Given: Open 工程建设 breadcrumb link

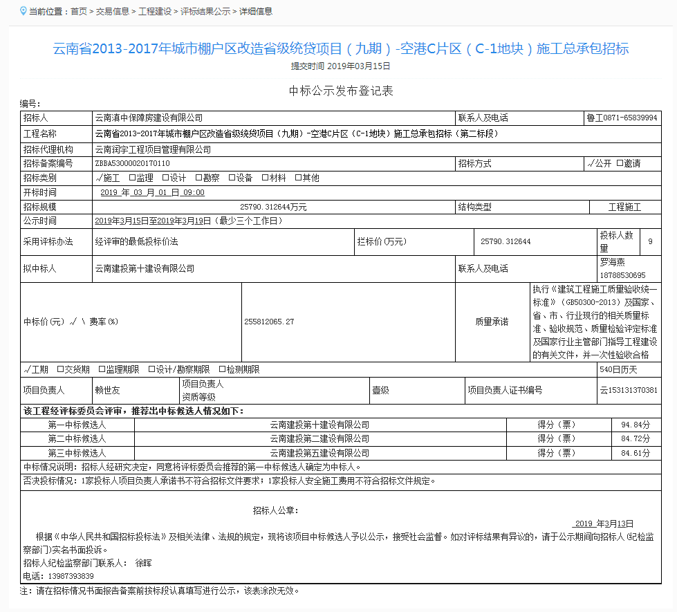Looking at the screenshot, I should coord(155,11).
